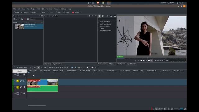Click the Render button
Screen dimensions: 199x112
(x=76, y=12)
